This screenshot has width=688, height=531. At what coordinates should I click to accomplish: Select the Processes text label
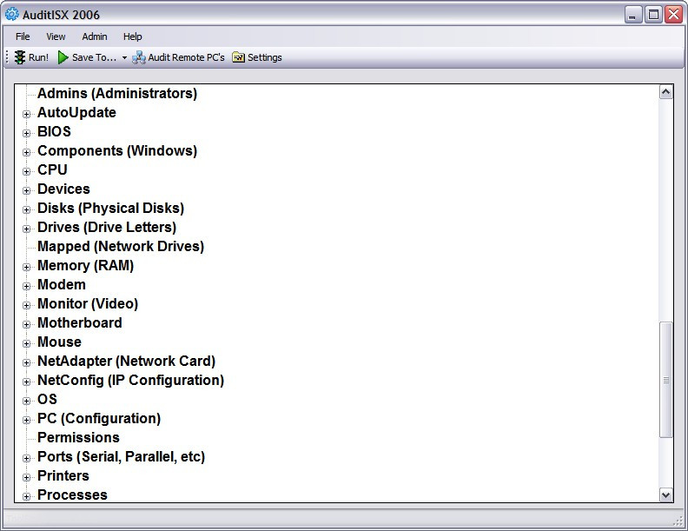tap(72, 495)
